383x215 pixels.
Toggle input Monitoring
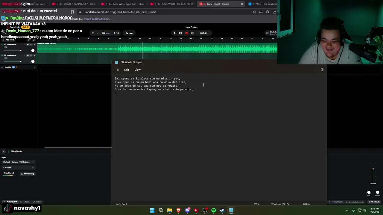(28, 174)
